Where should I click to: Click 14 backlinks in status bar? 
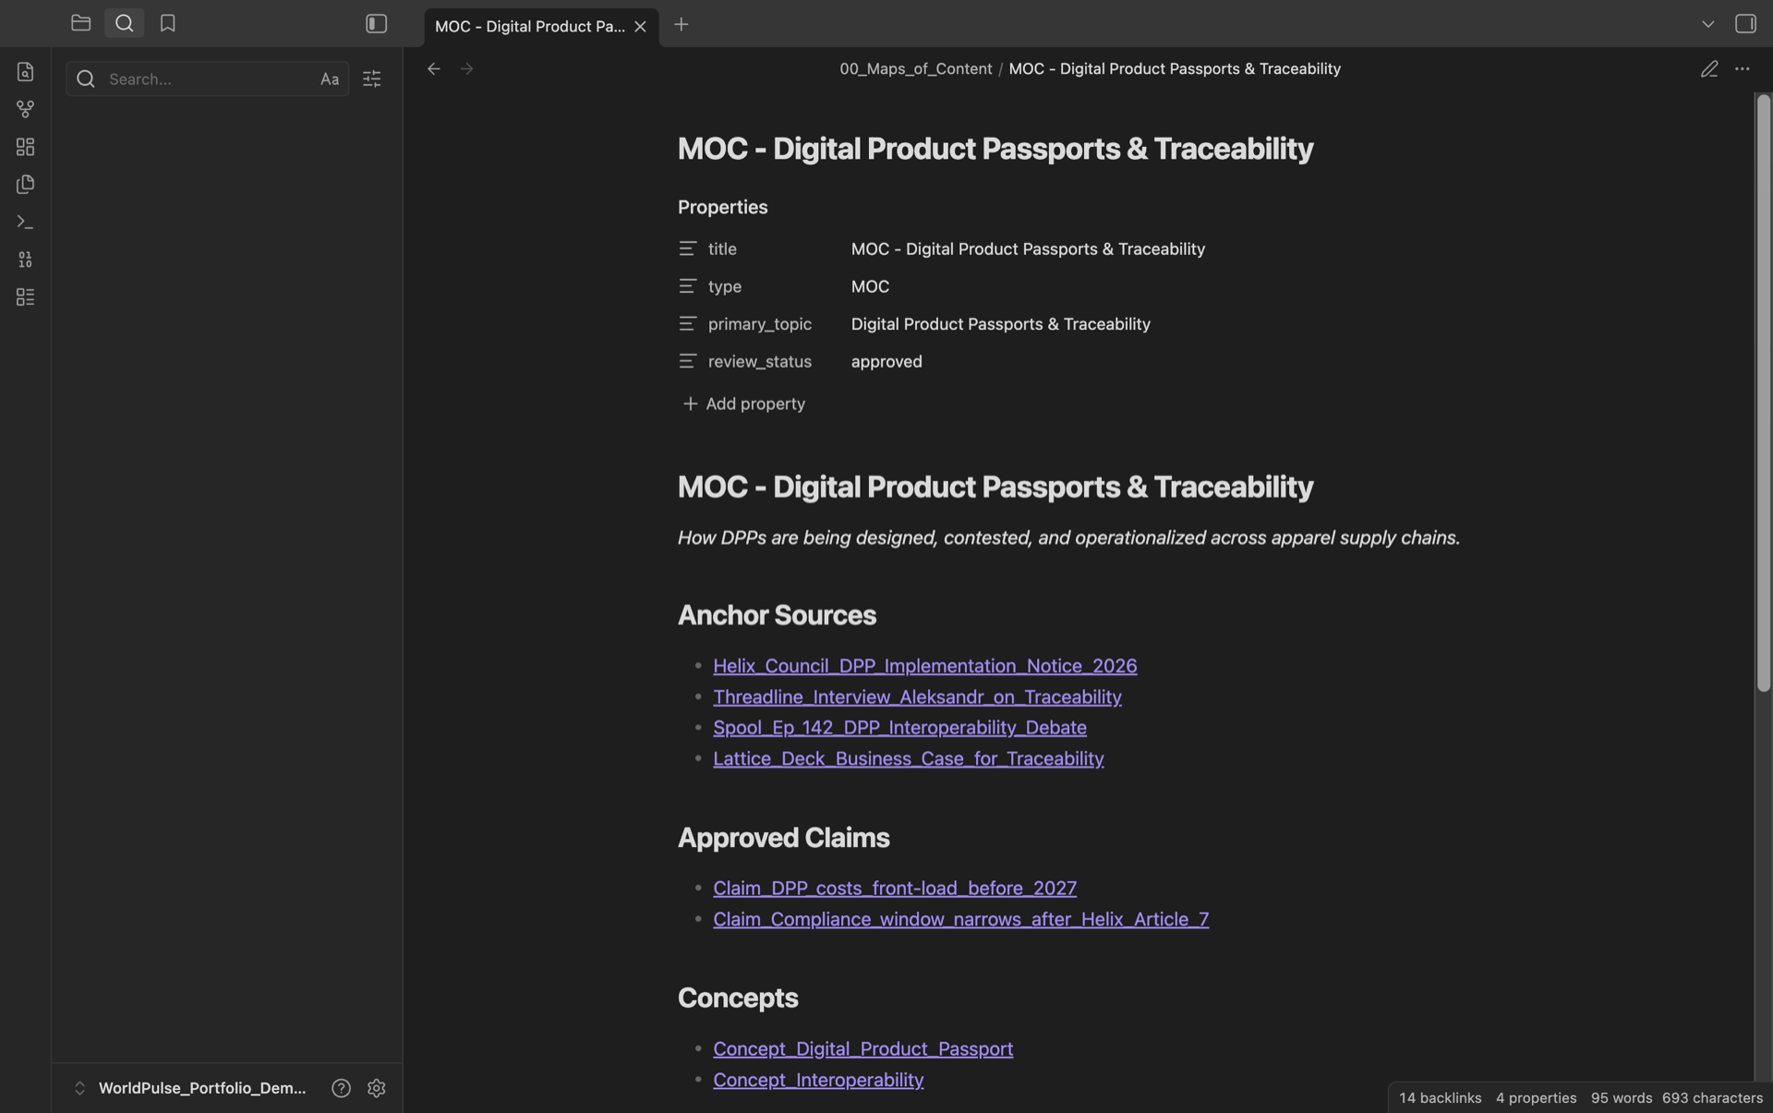(x=1440, y=1097)
